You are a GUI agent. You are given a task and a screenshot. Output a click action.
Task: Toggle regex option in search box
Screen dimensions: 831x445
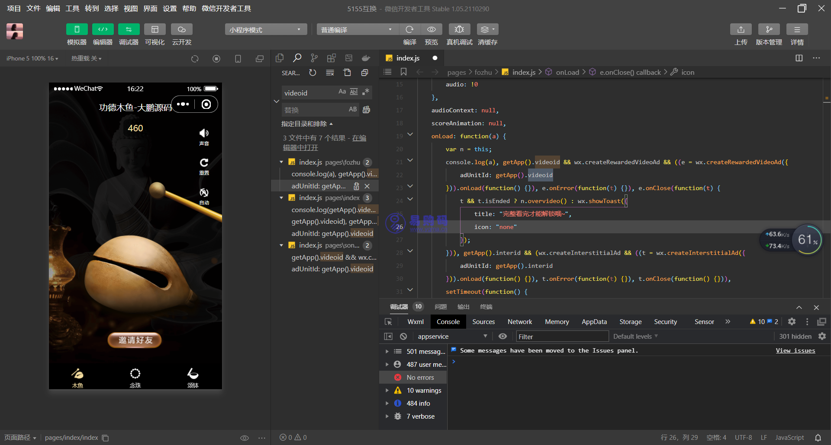tap(366, 92)
